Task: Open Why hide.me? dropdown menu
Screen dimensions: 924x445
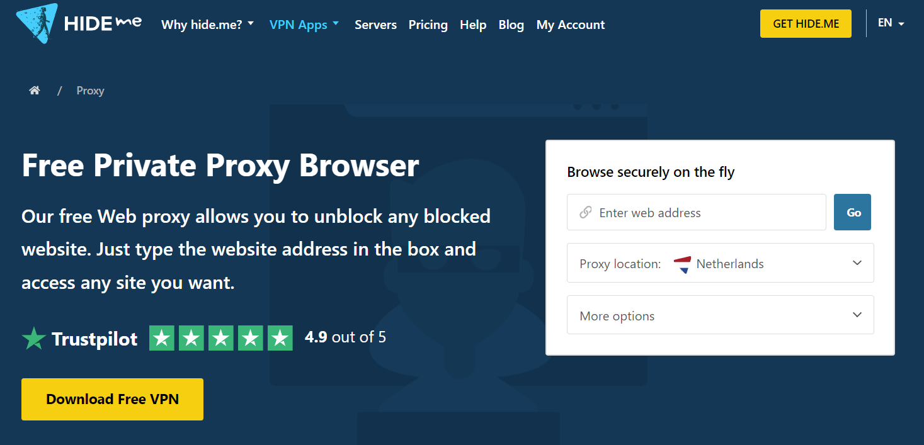Action: tap(208, 25)
